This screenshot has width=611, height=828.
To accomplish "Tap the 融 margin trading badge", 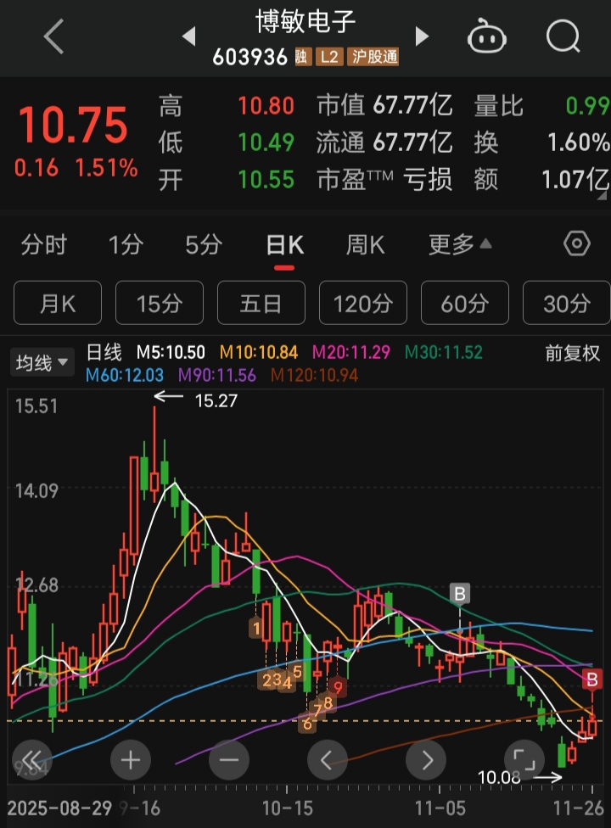I will (301, 57).
